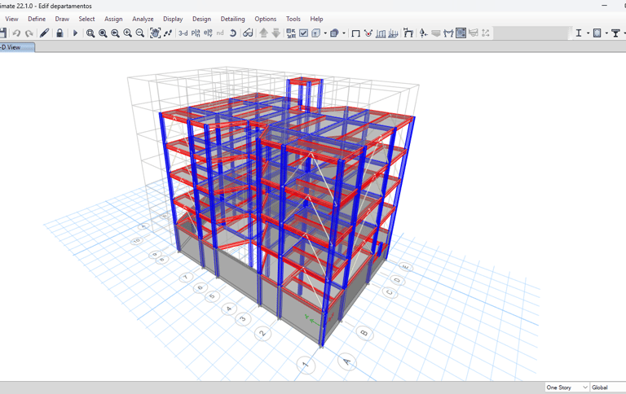Run the analysis with the play icon
Image resolution: width=626 pixels, height=394 pixels.
coord(75,33)
